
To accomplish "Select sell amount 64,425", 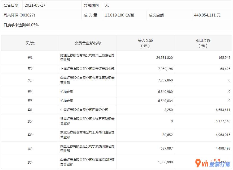I will click(225, 69).
